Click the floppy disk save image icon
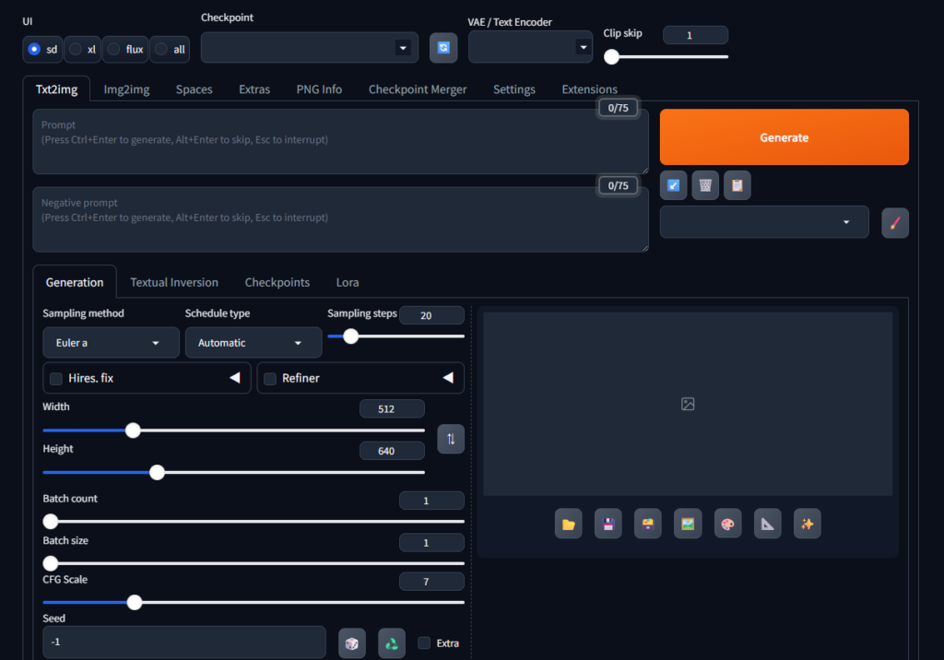The width and height of the screenshot is (944, 660). point(608,524)
